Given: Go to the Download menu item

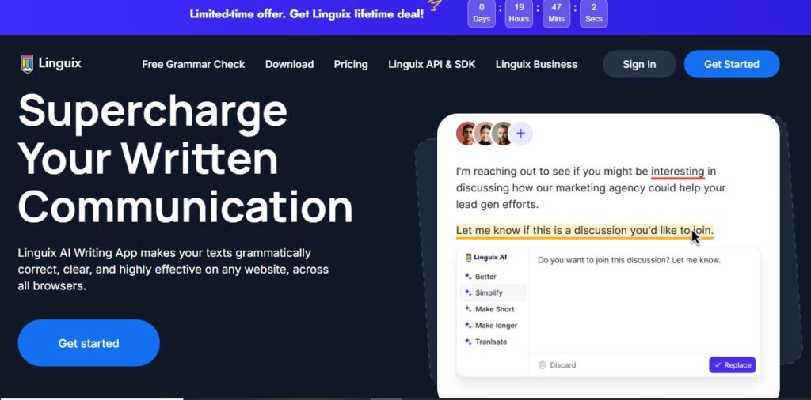Looking at the screenshot, I should coord(289,65).
